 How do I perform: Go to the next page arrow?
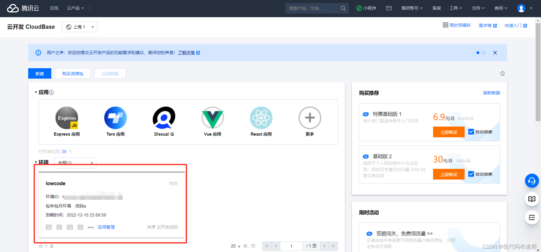tap(324, 246)
